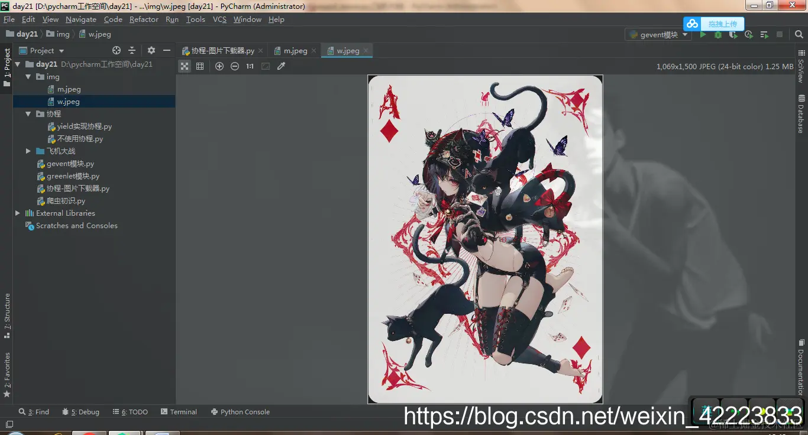Toggle the 1: Project side tab
The height and width of the screenshot is (435, 808).
click(x=7, y=67)
